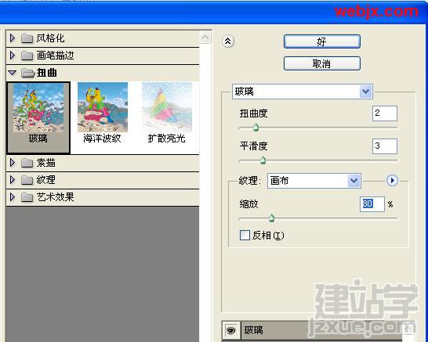Click the 素描 folder icon

coord(27,163)
